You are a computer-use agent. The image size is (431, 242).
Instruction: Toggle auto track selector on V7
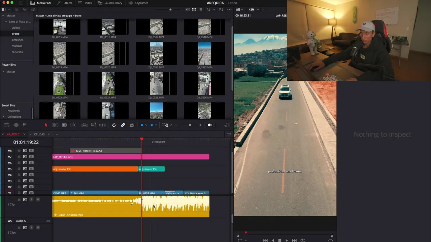[25, 157]
